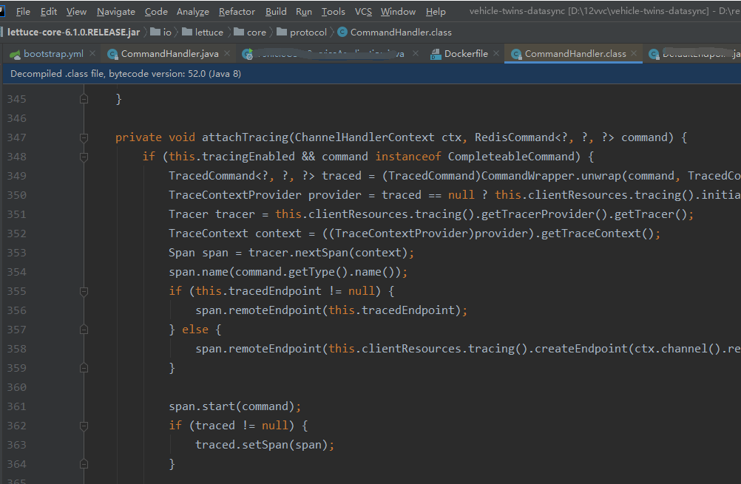Viewport: 741px width, 484px height.
Task: Click the lettuce folder breadcrumb
Action: coord(203,32)
